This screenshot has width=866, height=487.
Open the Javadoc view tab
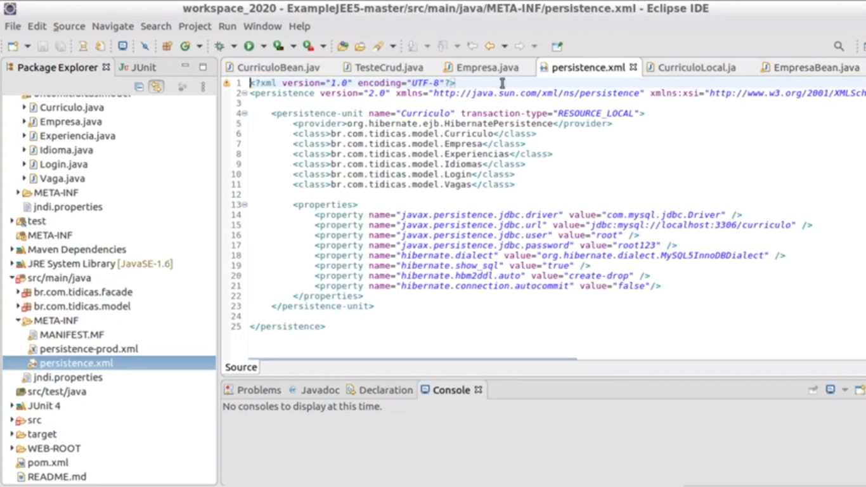pos(314,390)
